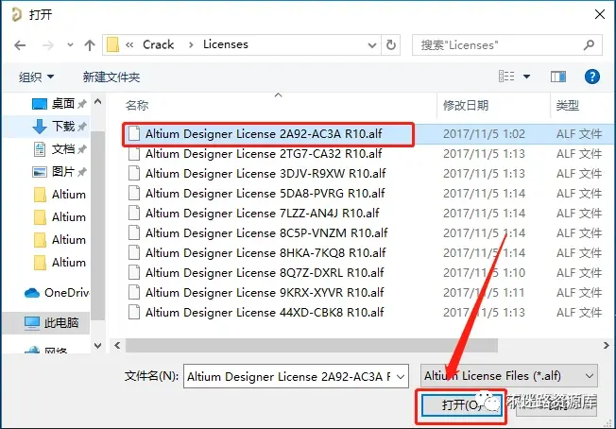Click file icon of 5DA8-PVRG license
The height and width of the screenshot is (429, 616).
[x=134, y=194]
